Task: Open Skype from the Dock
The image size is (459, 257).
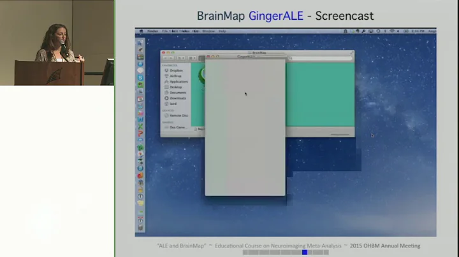Action: (140, 78)
